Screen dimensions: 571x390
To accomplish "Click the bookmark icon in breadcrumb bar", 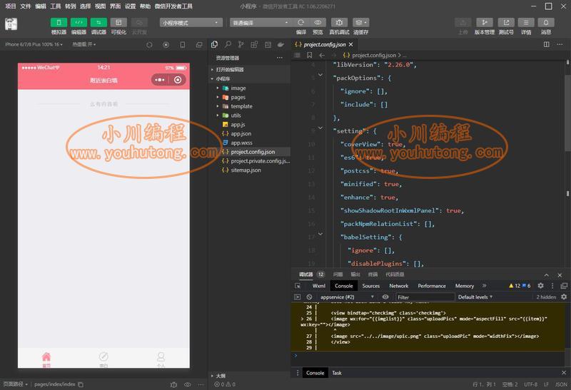I will (x=309, y=56).
